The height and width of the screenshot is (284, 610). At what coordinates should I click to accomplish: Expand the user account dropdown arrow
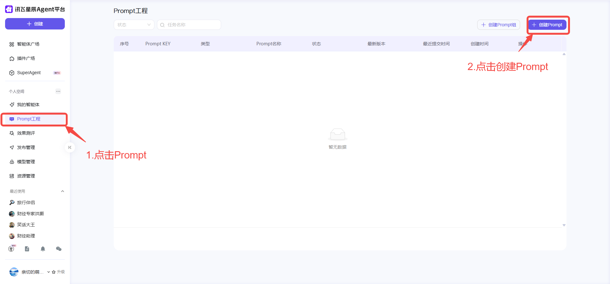[x=49, y=272]
